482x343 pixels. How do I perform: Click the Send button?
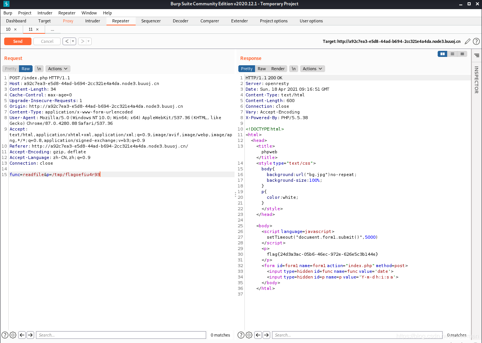tap(18, 41)
